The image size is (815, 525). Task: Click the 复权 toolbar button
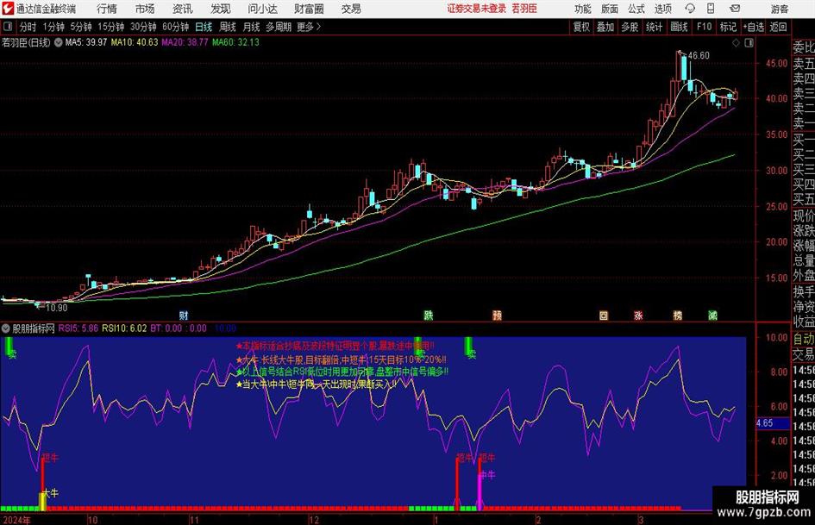[581, 27]
